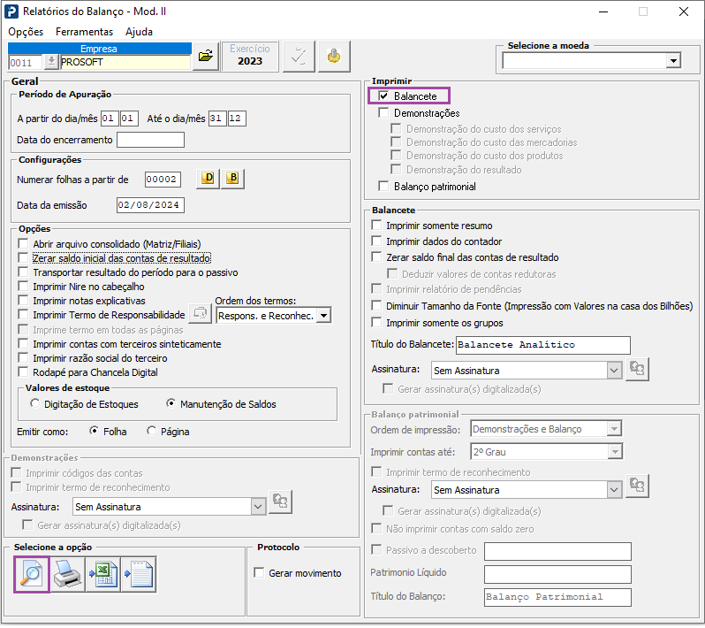Image resolution: width=705 pixels, height=628 pixels.
Task: Uncheck the Balancete print checkbox
Action: (383, 96)
